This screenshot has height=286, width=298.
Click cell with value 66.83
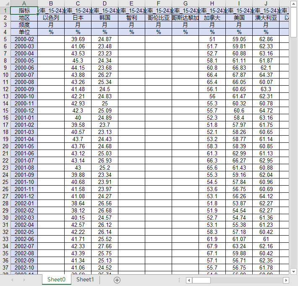[239, 68]
